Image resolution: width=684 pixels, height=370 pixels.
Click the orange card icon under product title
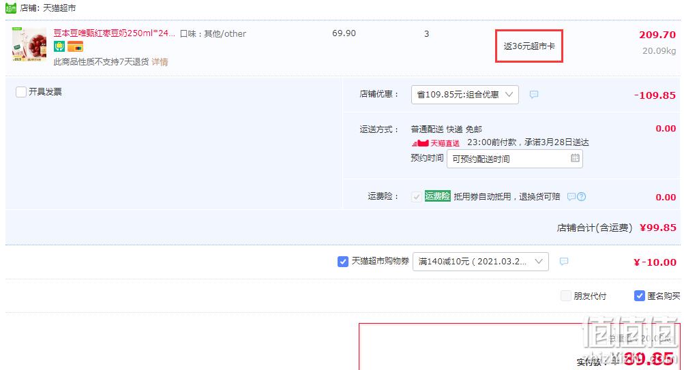coord(75,46)
